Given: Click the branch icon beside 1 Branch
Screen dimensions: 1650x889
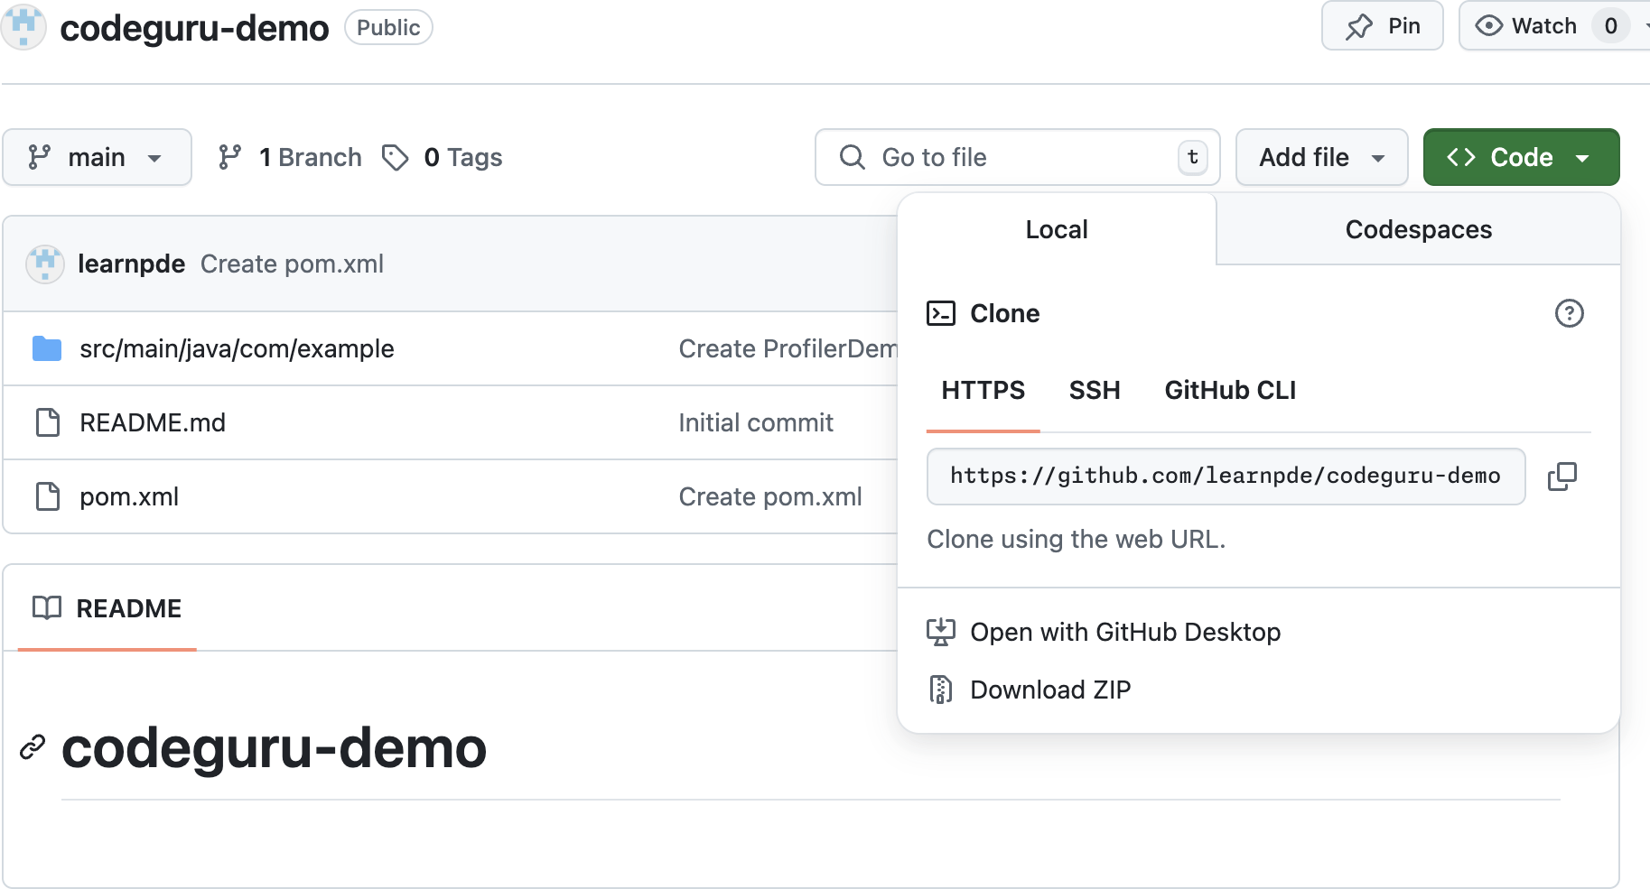Looking at the screenshot, I should click(x=230, y=157).
